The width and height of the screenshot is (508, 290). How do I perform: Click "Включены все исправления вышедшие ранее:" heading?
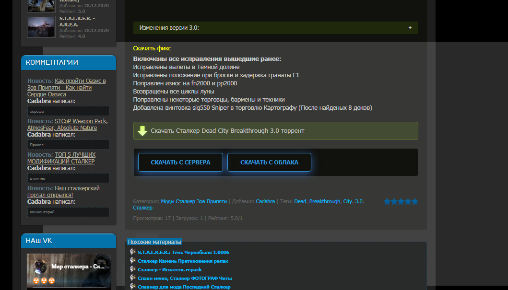pyautogui.click(x=207, y=59)
